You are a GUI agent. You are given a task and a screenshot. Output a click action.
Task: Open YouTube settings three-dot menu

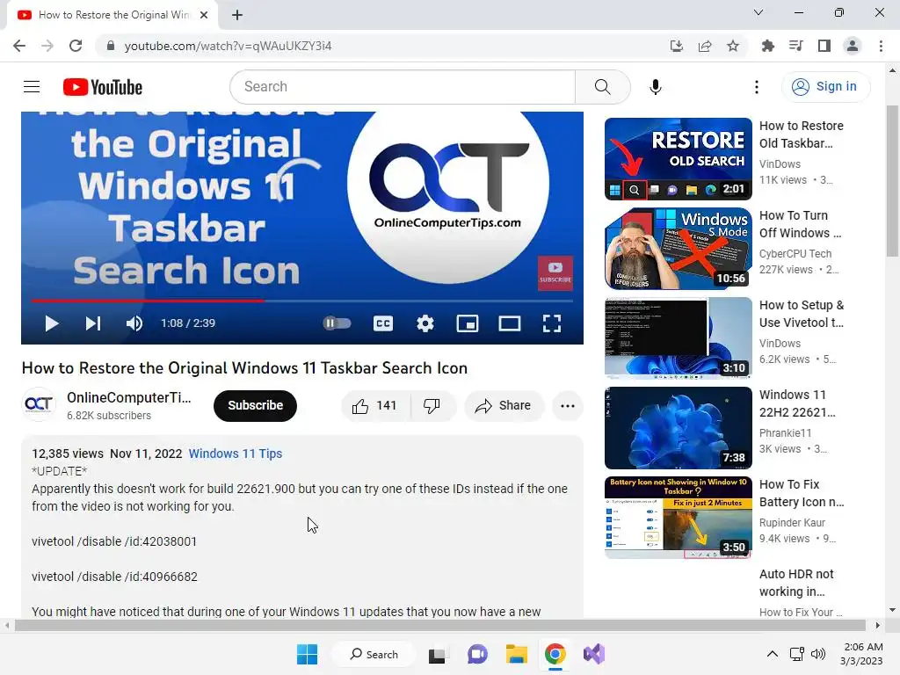click(x=757, y=87)
